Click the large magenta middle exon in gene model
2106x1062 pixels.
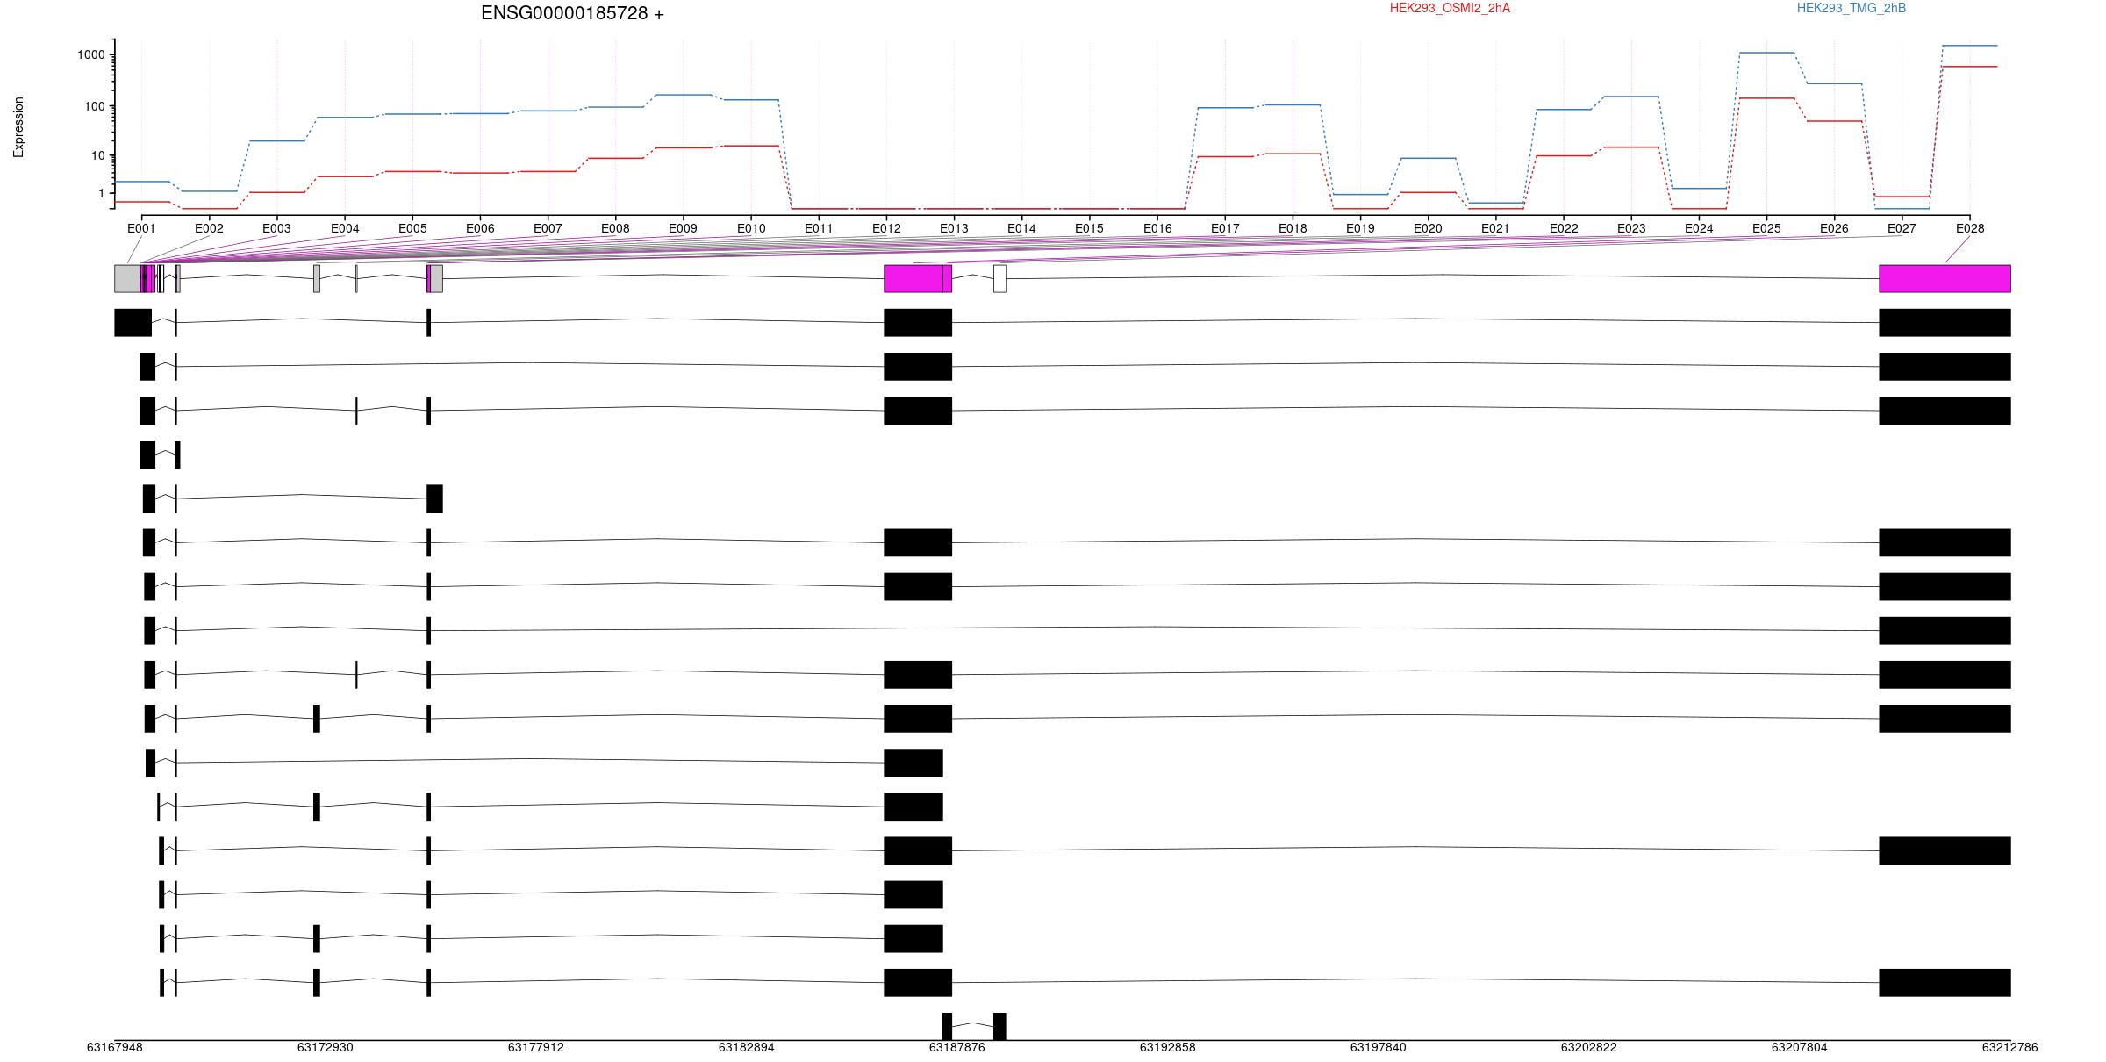(x=913, y=278)
